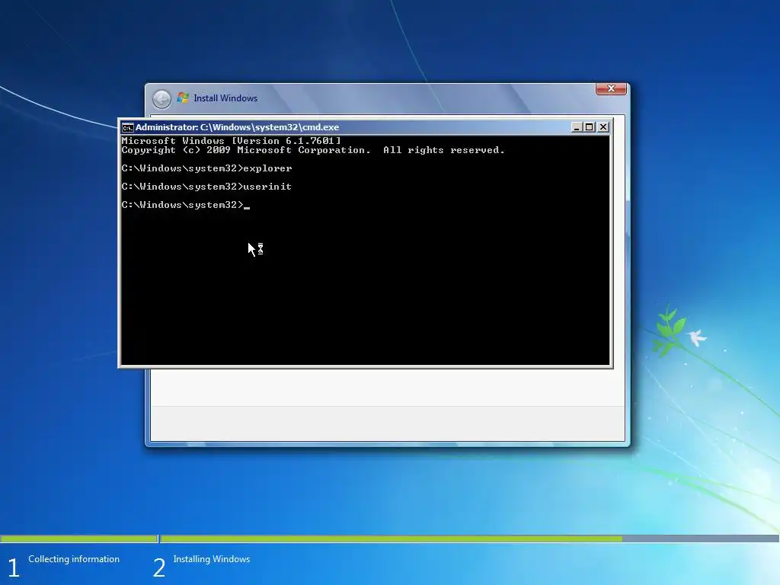Click the step number 1
Image resolution: width=780 pixels, height=585 pixels.
coord(14,568)
